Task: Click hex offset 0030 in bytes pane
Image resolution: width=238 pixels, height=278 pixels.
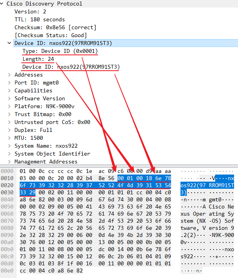Action: point(7,192)
